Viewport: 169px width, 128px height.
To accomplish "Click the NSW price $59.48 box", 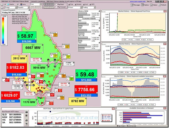I will [86, 74].
